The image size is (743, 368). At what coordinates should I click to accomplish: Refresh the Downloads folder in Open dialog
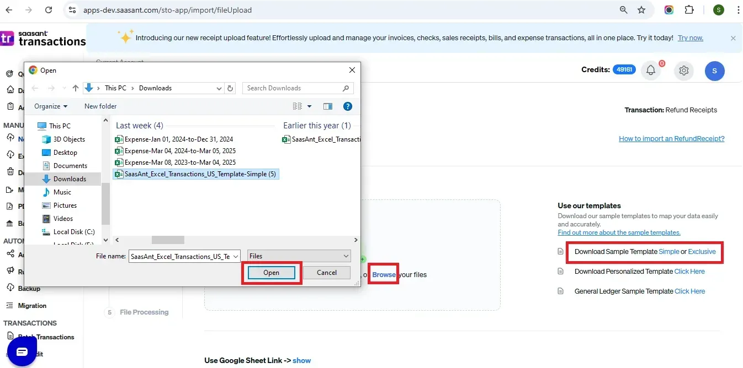[x=231, y=88]
